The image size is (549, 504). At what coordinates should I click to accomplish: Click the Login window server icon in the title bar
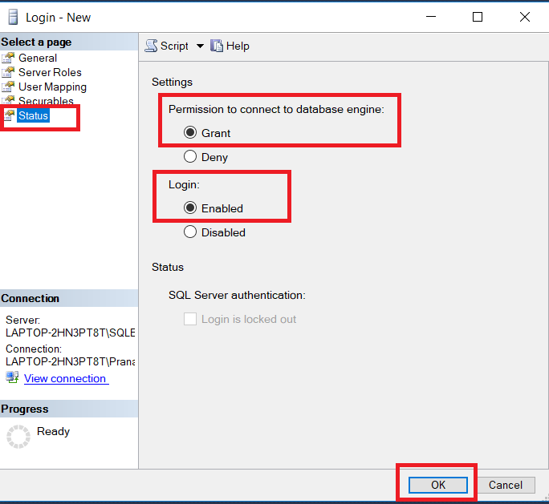pyautogui.click(x=13, y=17)
